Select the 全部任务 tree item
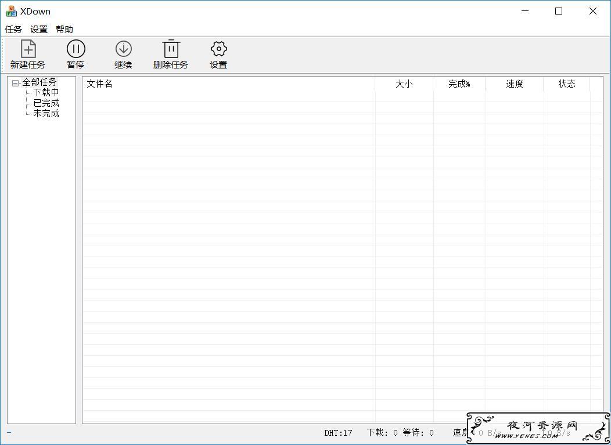611x445 pixels. coord(39,82)
